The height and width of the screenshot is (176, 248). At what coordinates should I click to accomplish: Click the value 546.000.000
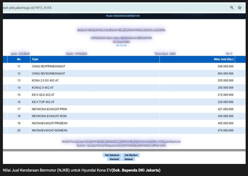[x=225, y=66]
